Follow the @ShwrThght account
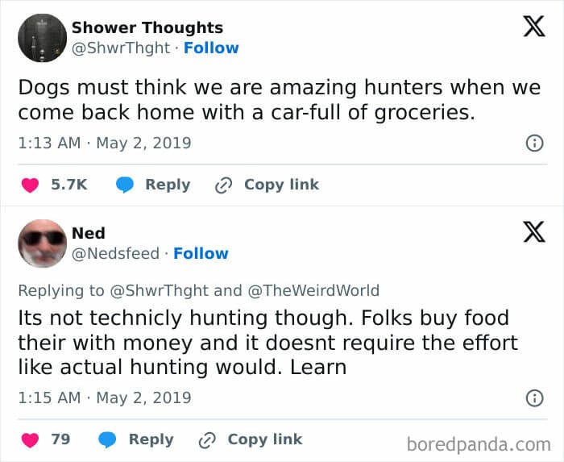This screenshot has height=462, width=564. [211, 48]
